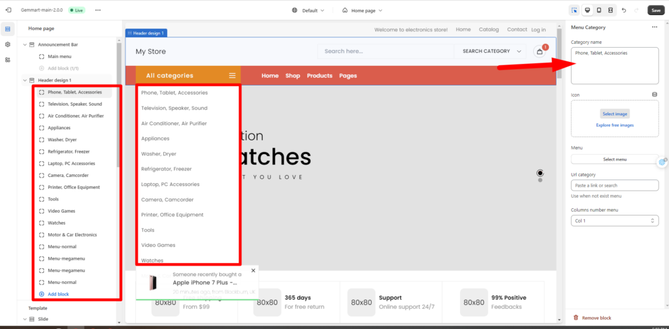Close the recent purchase popup
669x329 pixels.
pyautogui.click(x=253, y=271)
